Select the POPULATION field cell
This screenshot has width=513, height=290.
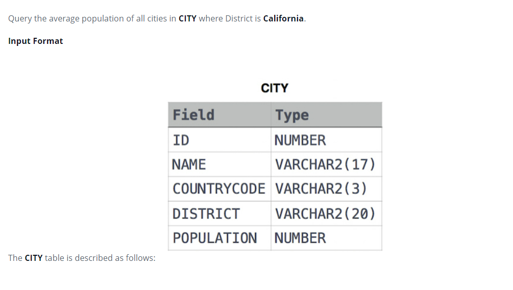219,238
